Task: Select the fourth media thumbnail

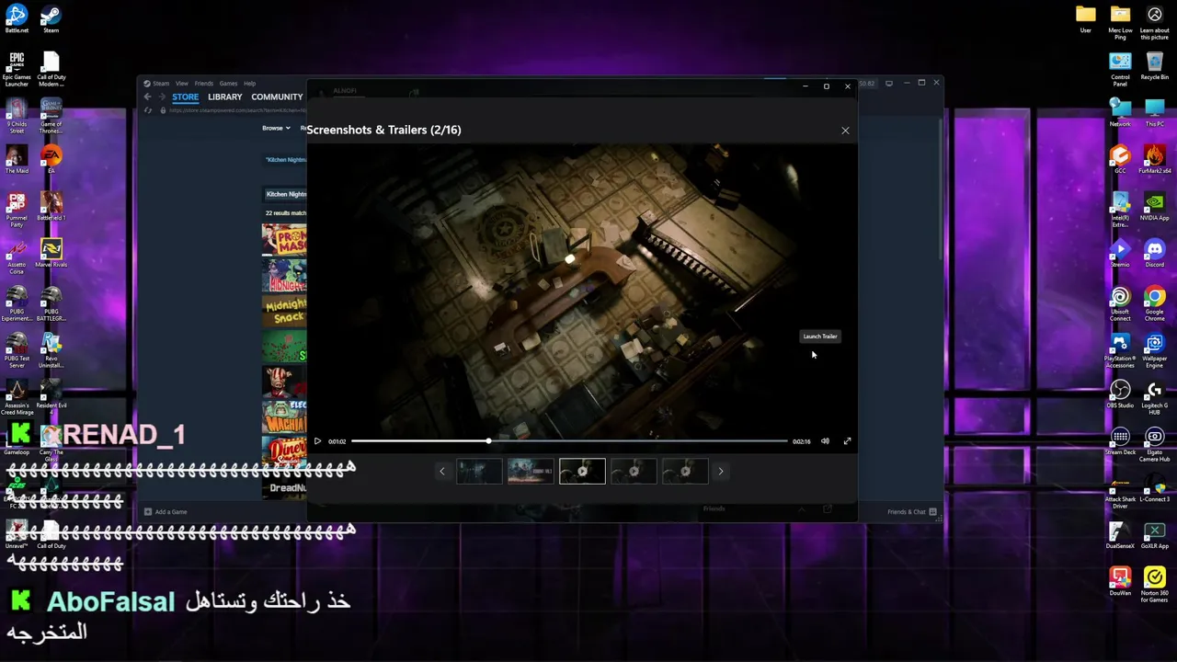Action: [x=634, y=472]
